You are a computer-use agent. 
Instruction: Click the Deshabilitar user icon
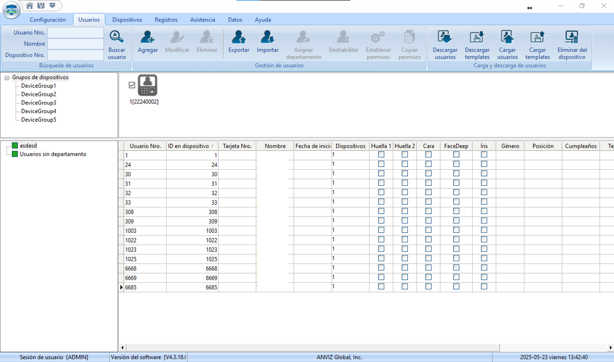(x=343, y=37)
